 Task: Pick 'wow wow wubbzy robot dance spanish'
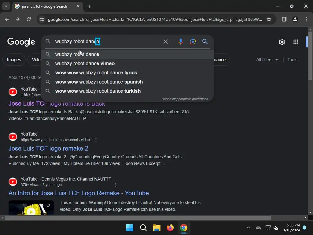click(x=127, y=82)
